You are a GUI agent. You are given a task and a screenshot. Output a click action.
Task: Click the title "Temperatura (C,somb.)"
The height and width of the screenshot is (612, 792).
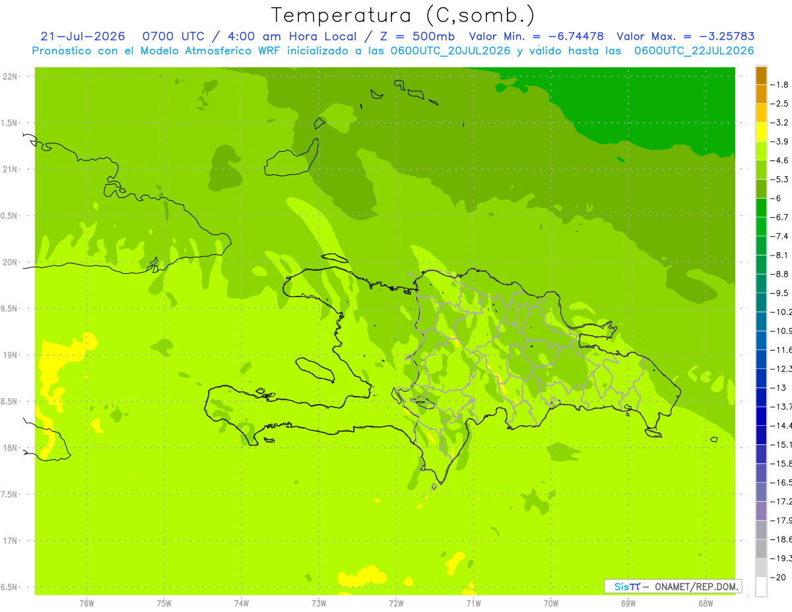(x=403, y=16)
